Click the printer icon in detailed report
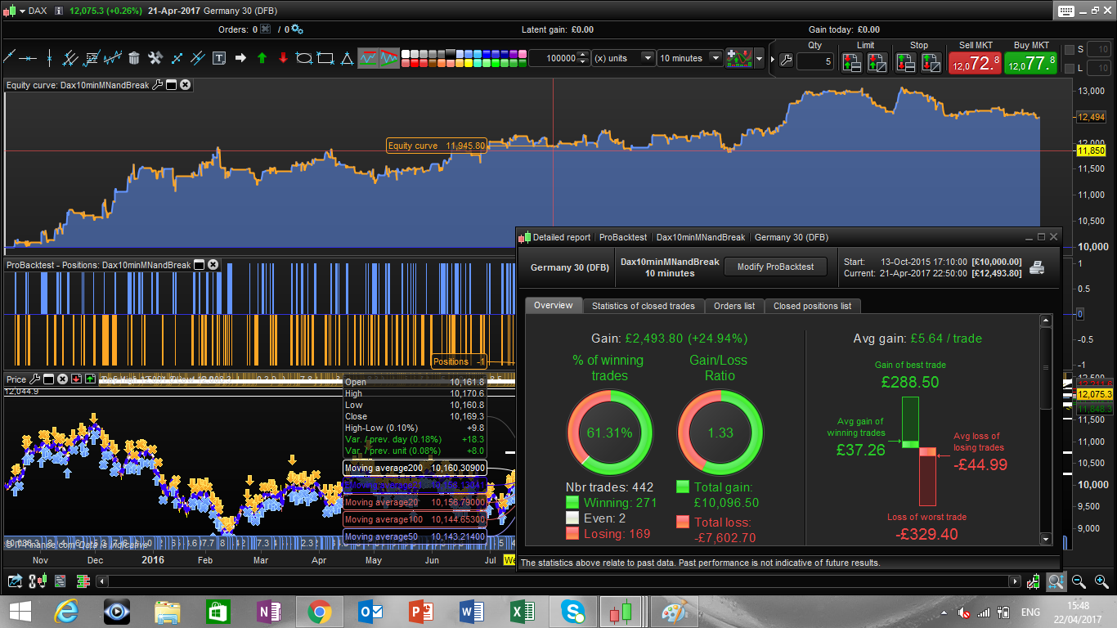The width and height of the screenshot is (1117, 628). coord(1036,267)
